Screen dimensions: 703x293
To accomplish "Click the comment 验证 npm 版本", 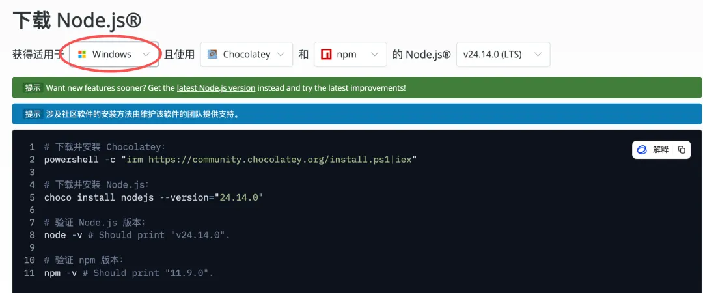I will [x=84, y=260].
